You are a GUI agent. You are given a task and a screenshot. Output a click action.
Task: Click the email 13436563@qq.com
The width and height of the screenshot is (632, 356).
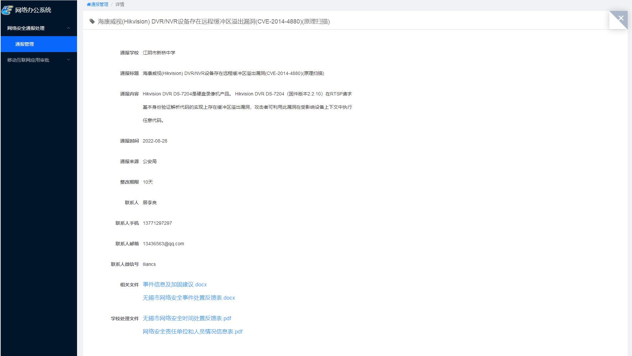coord(163,244)
